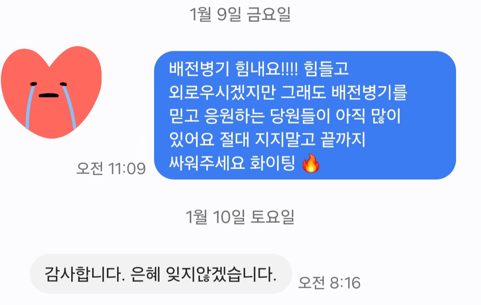The image size is (481, 305).
Task: Tap the fire emoji in blue message
Action: (x=310, y=164)
